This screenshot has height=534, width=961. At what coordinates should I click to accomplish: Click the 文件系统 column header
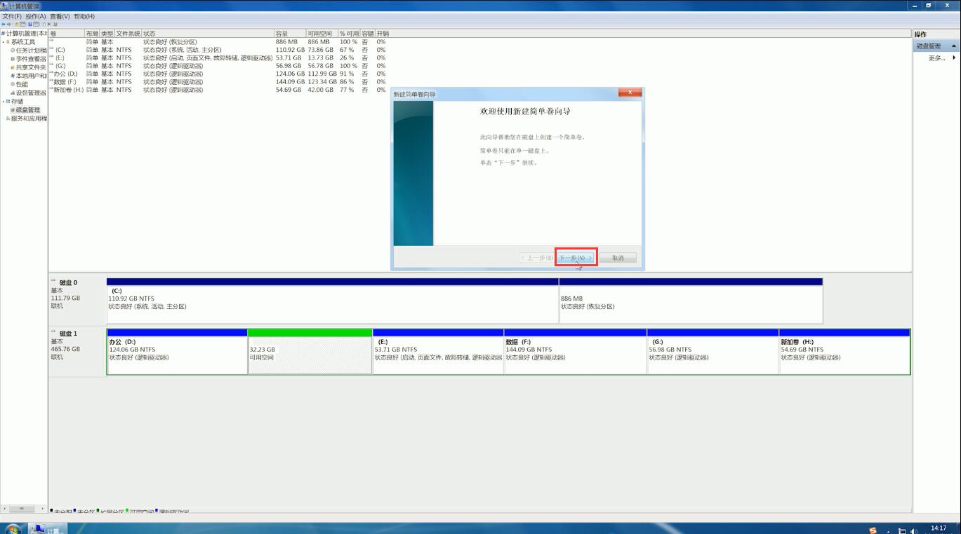[x=128, y=34]
